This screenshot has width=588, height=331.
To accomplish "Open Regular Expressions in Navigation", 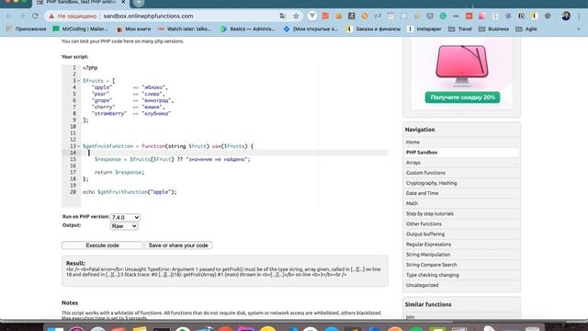I will (428, 244).
